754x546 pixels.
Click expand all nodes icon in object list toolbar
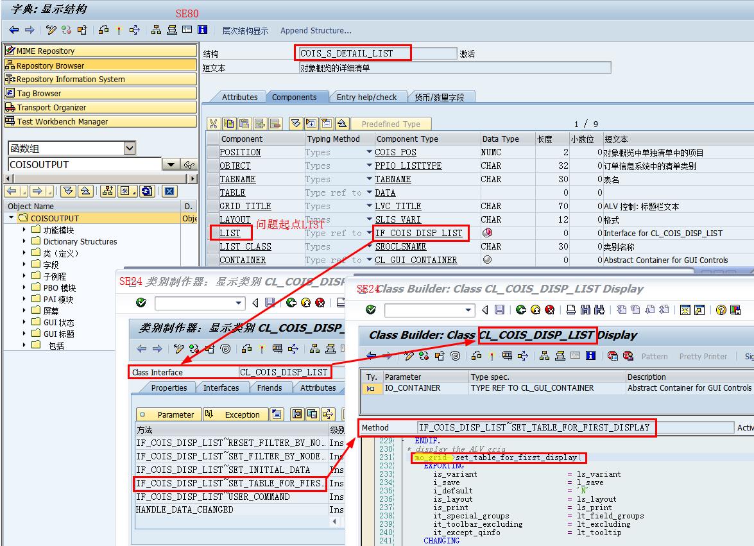(68, 191)
